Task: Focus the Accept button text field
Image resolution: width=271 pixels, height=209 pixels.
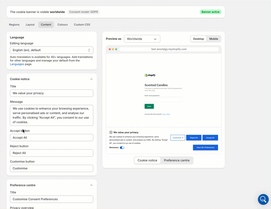Action: point(52,137)
